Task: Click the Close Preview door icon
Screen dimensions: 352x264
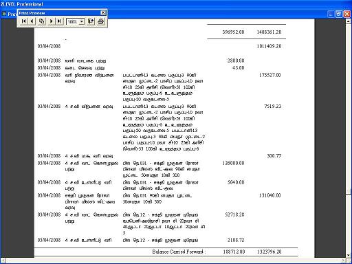Action: pos(91,21)
